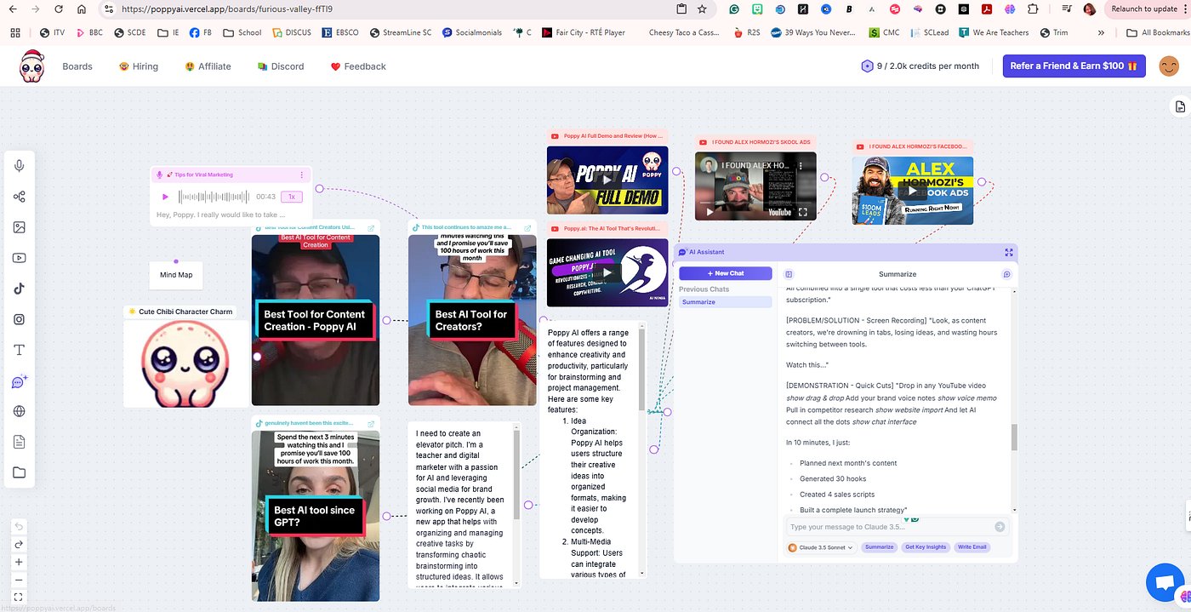The height and width of the screenshot is (612, 1191).
Task: Click Refer a Friend & Earn $100
Action: [1074, 66]
